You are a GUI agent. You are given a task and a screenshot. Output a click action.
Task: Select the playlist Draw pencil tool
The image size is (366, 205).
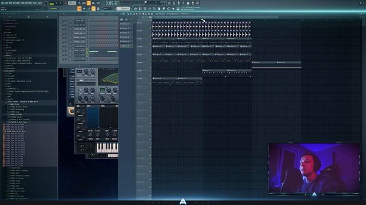pos(128,14)
